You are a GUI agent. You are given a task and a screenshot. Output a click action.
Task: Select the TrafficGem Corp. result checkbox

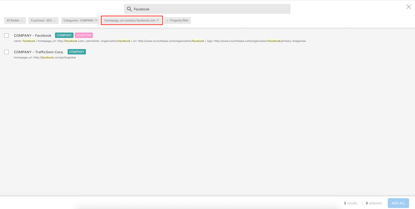pos(7,52)
